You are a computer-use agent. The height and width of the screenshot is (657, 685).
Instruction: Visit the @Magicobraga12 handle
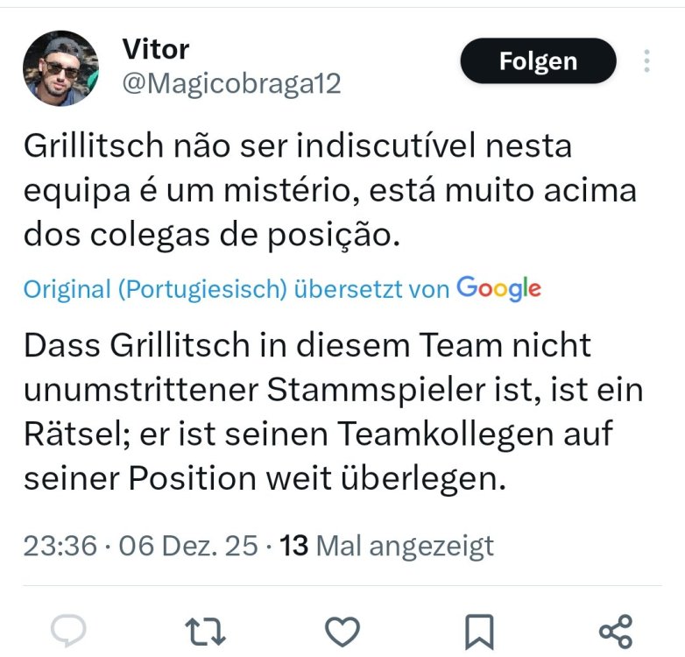231,83
